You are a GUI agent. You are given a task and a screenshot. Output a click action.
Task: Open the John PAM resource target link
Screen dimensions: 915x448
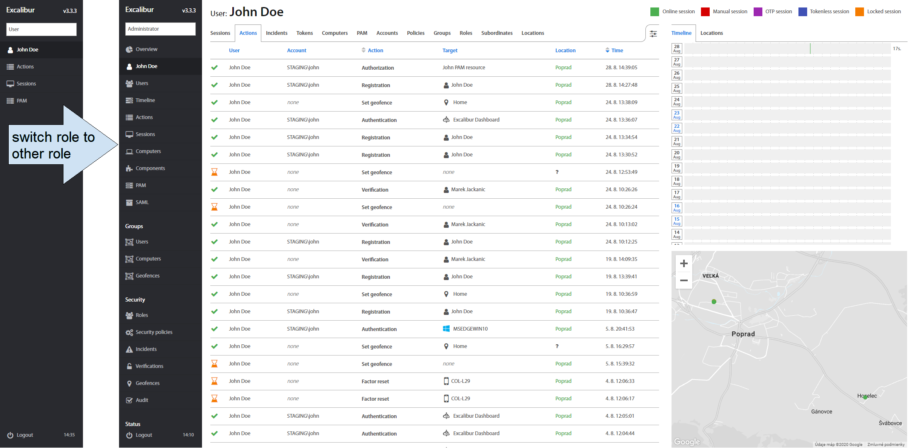(463, 68)
